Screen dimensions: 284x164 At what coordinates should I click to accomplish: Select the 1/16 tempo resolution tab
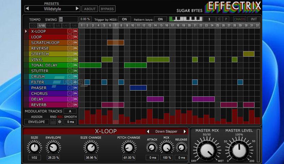(x=42, y=25)
